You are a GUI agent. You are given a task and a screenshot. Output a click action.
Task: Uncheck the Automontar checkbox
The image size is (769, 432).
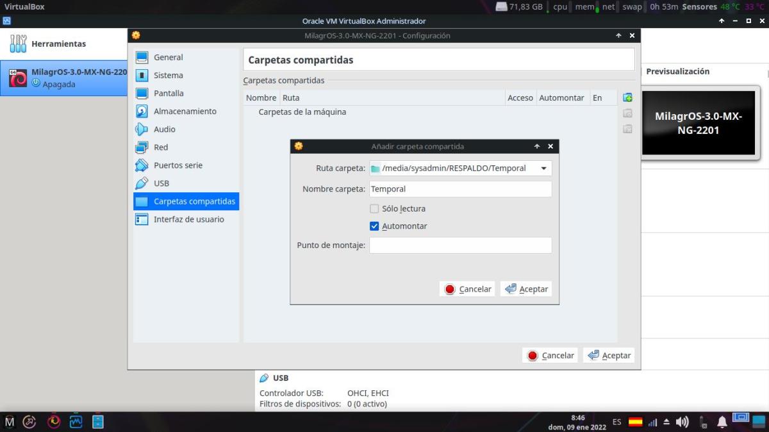(374, 226)
